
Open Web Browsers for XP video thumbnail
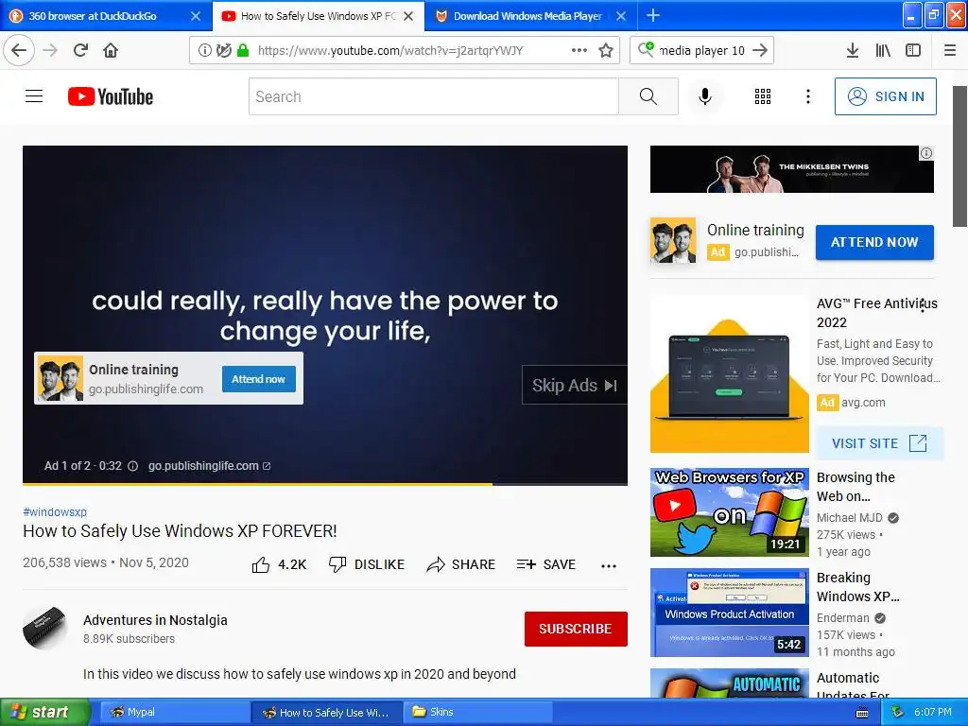(x=729, y=511)
